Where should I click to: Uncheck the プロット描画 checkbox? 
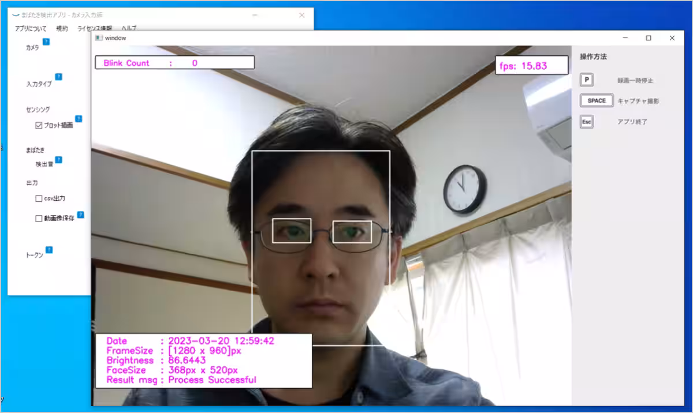(x=39, y=125)
